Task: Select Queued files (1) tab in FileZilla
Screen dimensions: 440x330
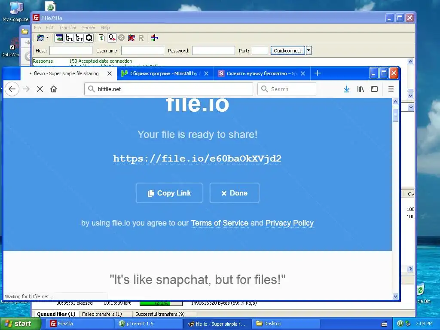Action: [56, 314]
